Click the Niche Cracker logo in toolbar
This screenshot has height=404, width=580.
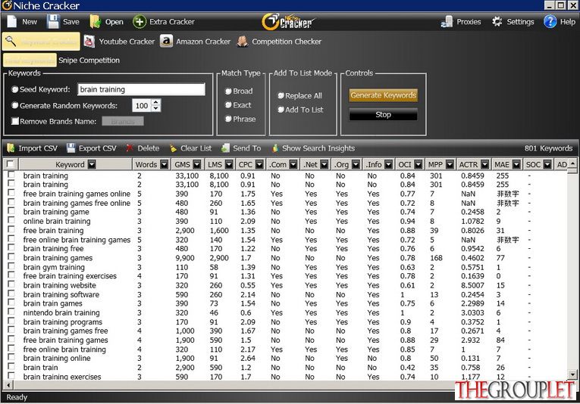coord(289,22)
